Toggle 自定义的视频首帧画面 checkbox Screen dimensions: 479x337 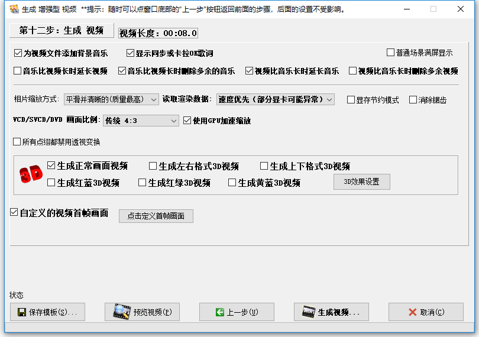pos(14,212)
